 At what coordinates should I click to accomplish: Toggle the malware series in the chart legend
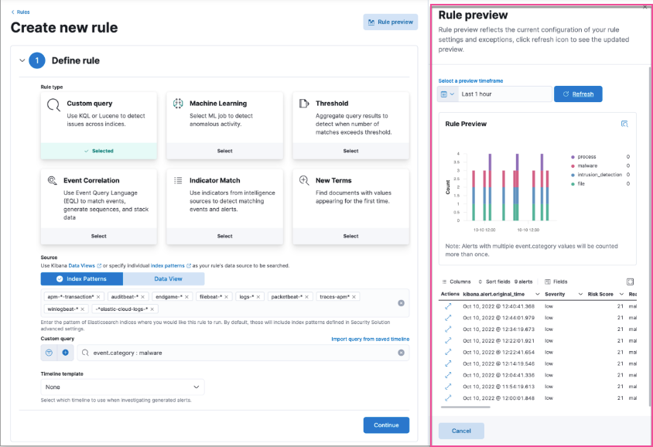585,165
